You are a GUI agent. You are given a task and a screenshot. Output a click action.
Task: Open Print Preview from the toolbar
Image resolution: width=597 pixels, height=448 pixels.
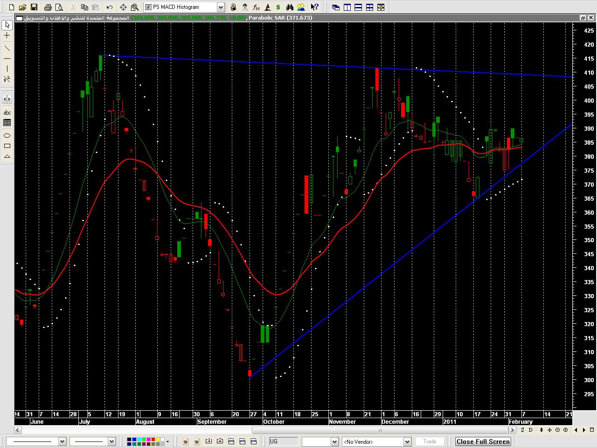tap(59, 7)
